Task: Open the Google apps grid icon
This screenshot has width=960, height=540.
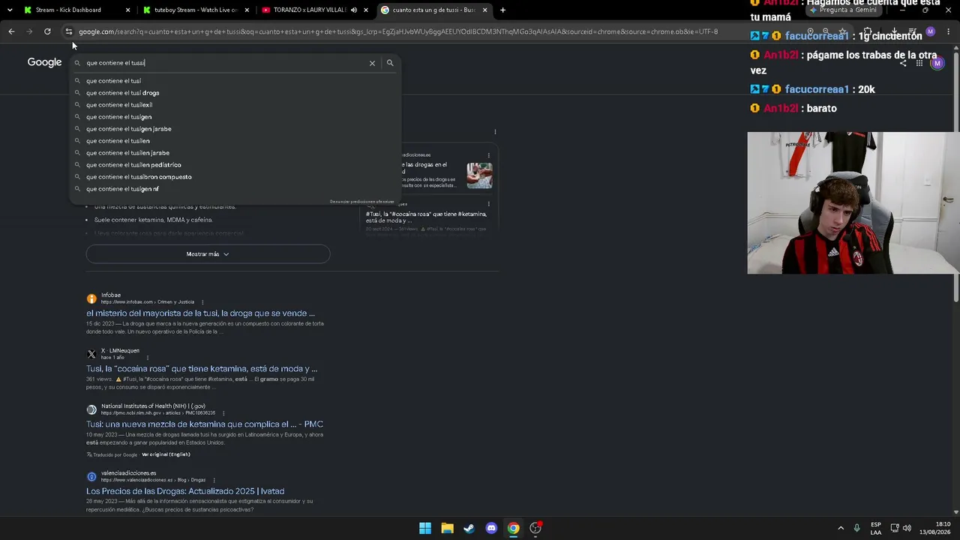Action: tap(919, 63)
